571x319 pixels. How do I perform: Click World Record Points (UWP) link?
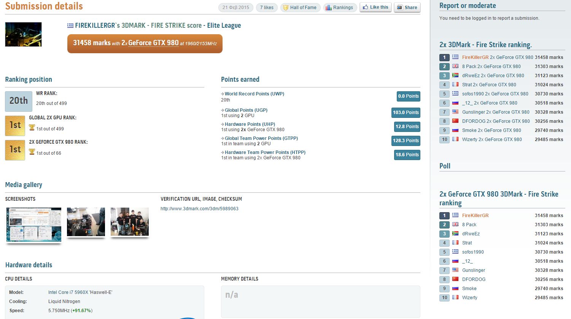point(254,94)
